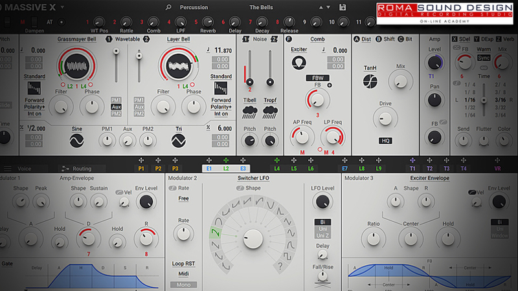Open the Voice tab
The width and height of the screenshot is (518, 291).
point(24,169)
